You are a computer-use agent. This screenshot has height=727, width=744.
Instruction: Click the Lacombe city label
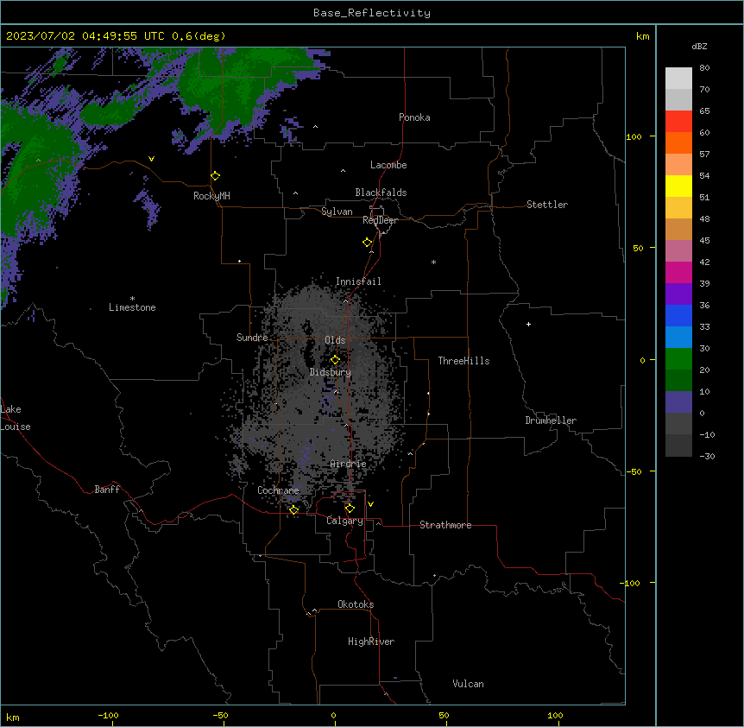tap(388, 165)
